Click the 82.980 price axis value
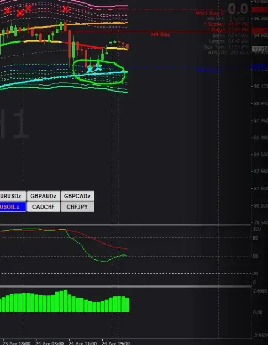 pos(261,172)
